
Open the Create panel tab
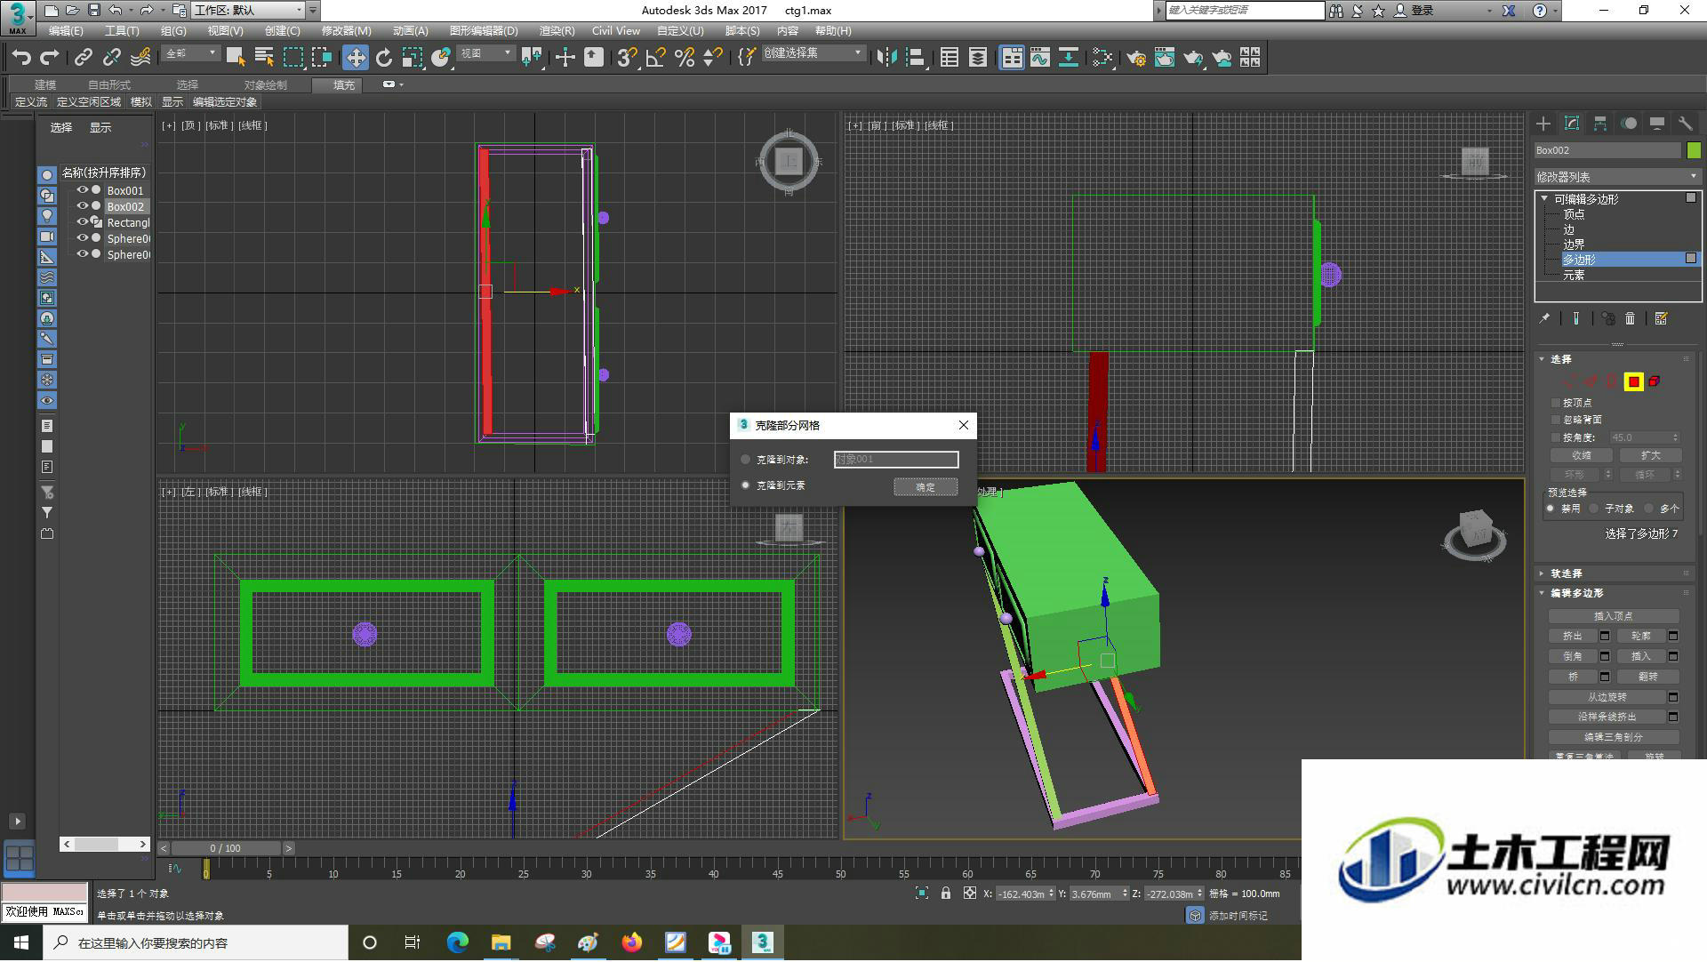[x=1543, y=124]
